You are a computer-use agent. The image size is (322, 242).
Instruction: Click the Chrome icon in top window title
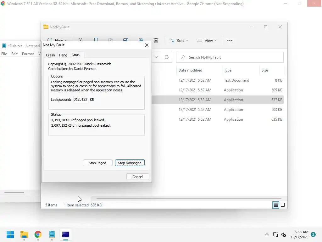(3, 3)
